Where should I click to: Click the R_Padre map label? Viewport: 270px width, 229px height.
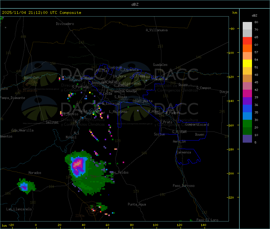(x=172, y=113)
